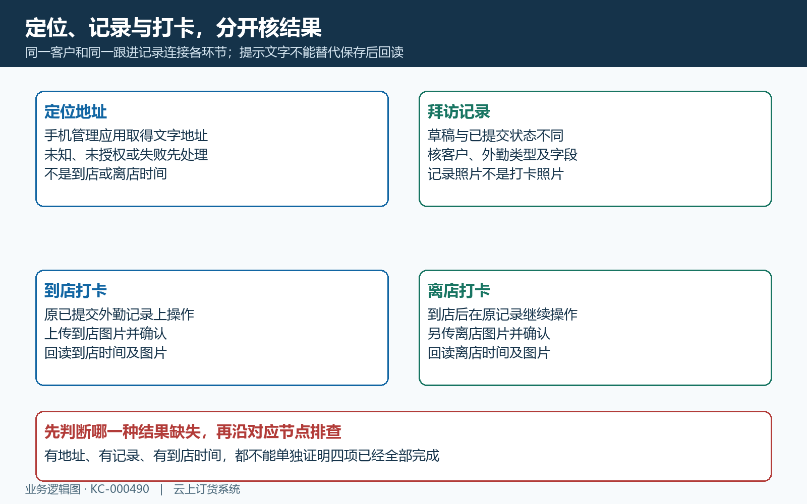Click the line 另传离店图片并确认
Viewport: 807px width, 504px height.
[489, 334]
